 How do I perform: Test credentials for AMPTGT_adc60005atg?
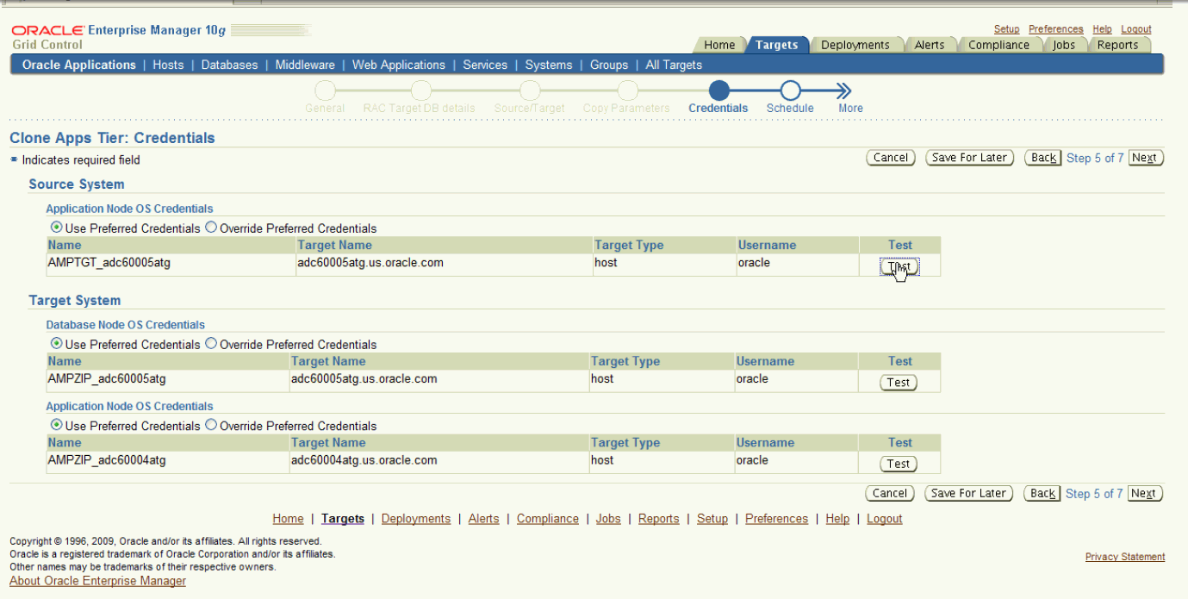[899, 266]
